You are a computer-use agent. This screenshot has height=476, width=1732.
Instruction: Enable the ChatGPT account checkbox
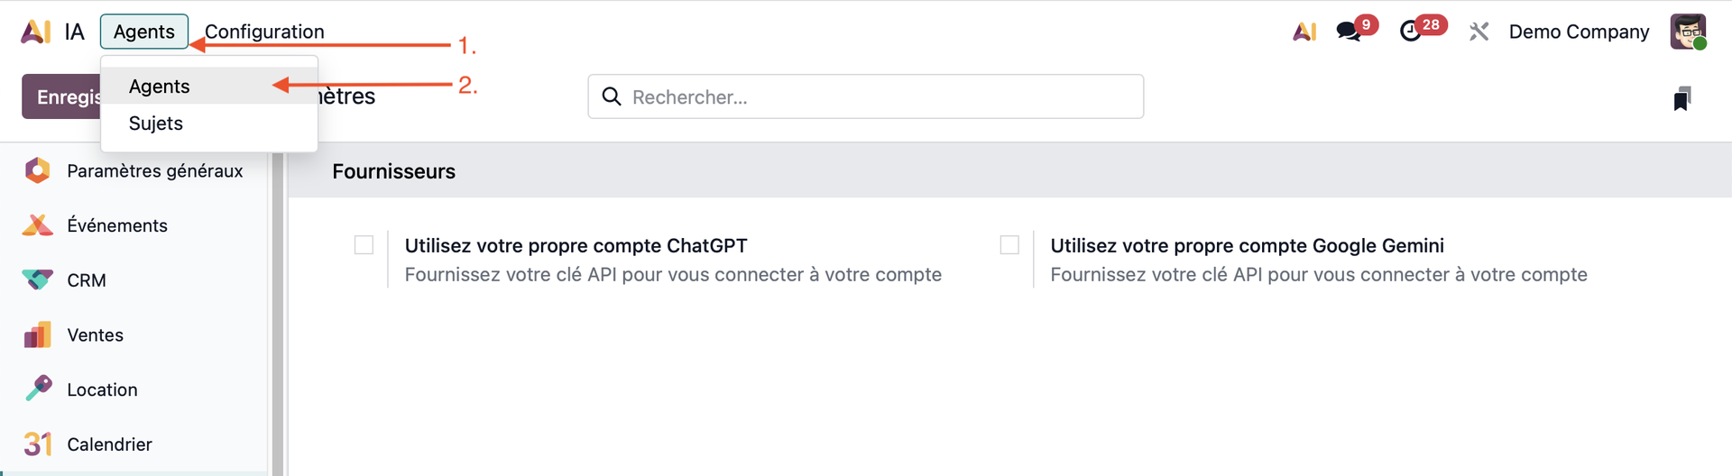pyautogui.click(x=364, y=245)
